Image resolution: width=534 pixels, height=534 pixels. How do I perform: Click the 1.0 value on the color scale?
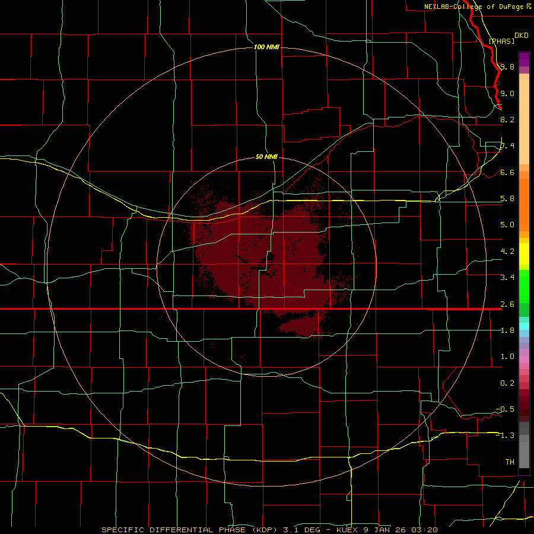coord(507,357)
